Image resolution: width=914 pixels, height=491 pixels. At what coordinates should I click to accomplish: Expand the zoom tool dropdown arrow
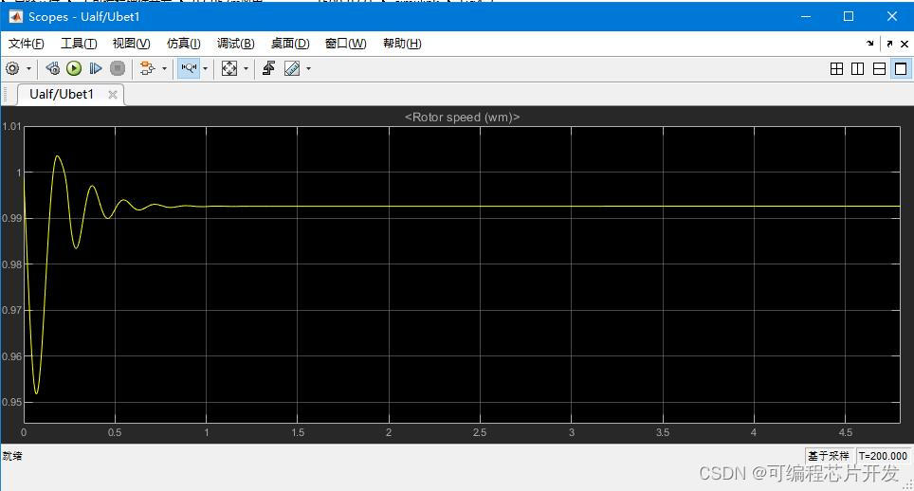tap(205, 69)
